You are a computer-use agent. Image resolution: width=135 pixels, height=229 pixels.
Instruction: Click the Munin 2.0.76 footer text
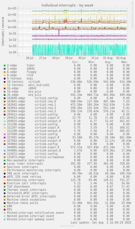pos(67,226)
